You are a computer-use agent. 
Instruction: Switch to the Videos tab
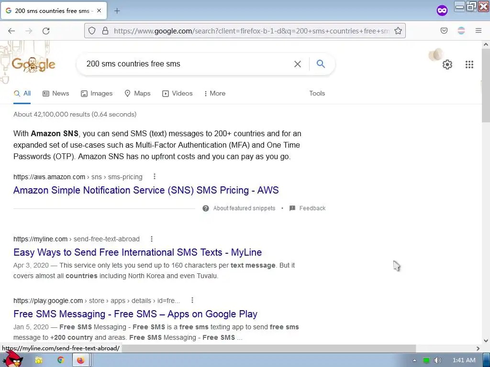(177, 93)
